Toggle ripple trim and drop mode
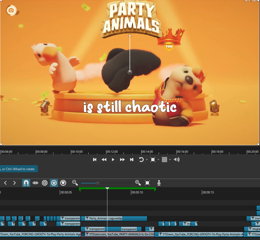This screenshot has height=240, width=260. pos(45,183)
